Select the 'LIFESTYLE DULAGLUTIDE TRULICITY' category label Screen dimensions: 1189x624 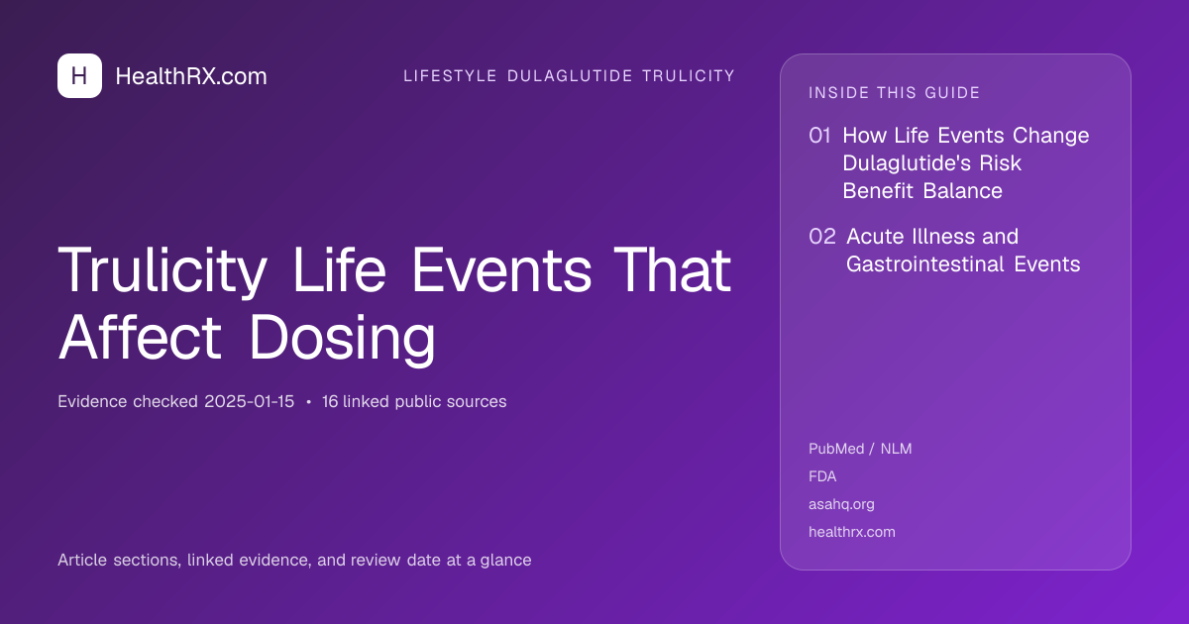click(570, 76)
